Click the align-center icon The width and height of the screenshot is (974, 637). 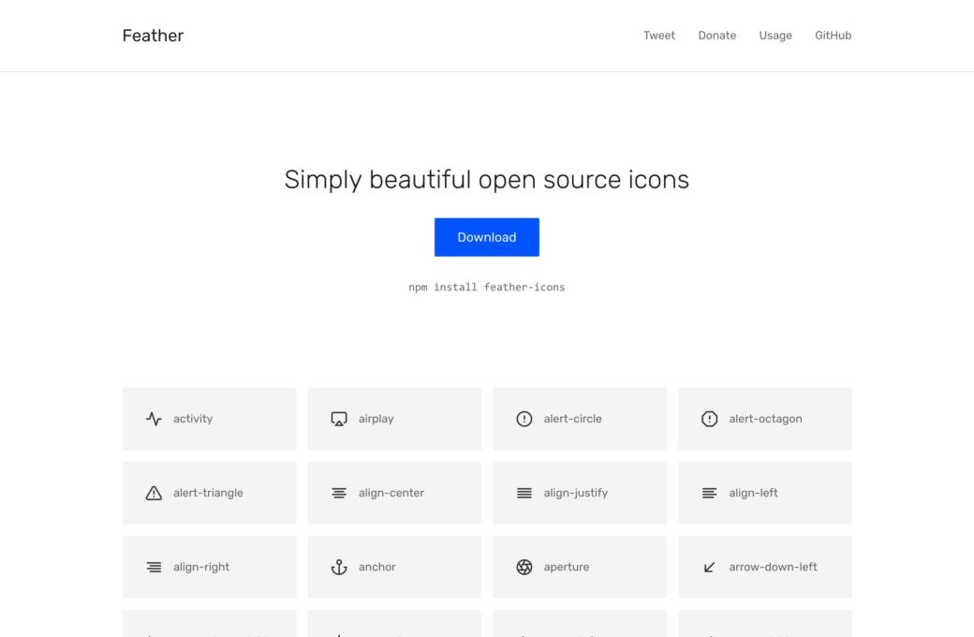tap(394, 493)
